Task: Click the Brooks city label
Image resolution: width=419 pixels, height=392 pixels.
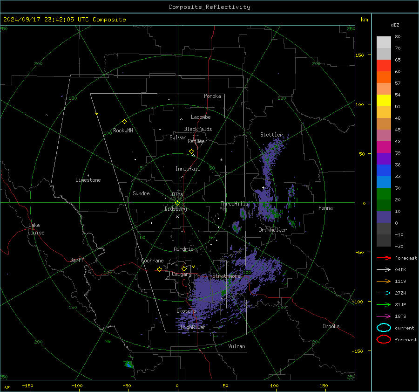Action: pos(331,326)
